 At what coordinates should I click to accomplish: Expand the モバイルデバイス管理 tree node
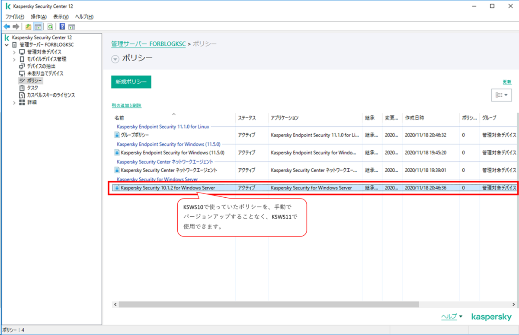click(x=14, y=59)
